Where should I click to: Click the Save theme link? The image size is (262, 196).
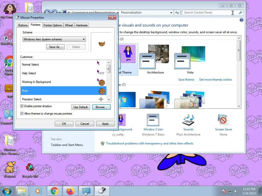[x=186, y=80]
